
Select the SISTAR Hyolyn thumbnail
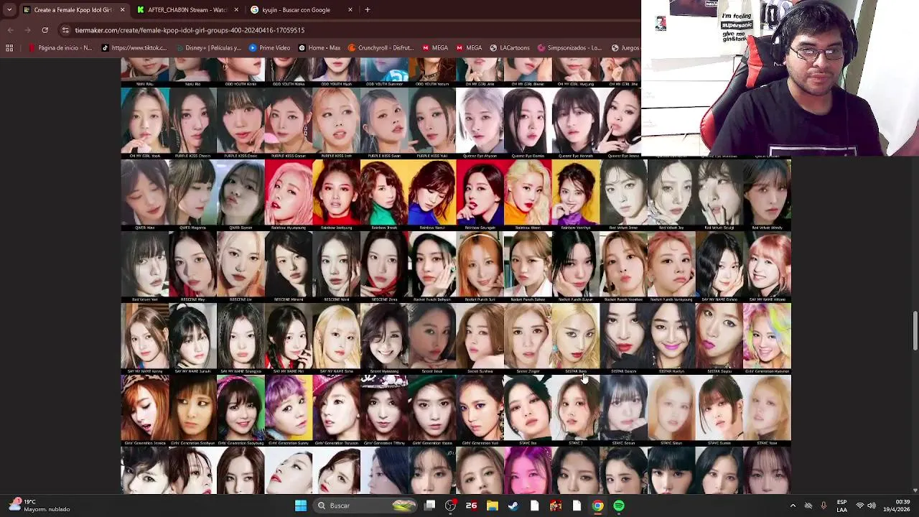(x=671, y=338)
